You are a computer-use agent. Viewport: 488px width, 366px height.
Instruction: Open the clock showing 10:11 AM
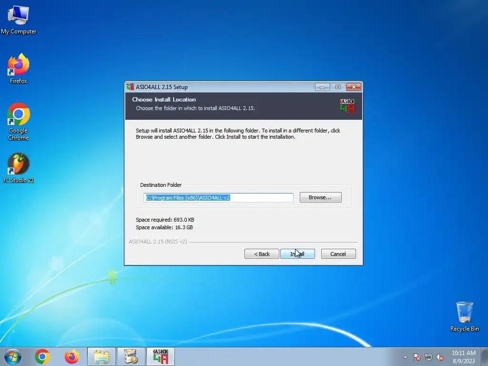463,357
